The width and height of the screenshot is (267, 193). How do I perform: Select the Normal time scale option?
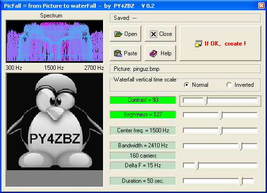tap(187, 85)
